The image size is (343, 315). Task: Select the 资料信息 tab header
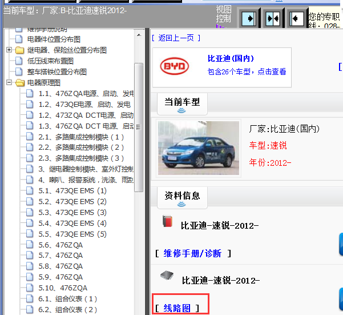(x=182, y=197)
